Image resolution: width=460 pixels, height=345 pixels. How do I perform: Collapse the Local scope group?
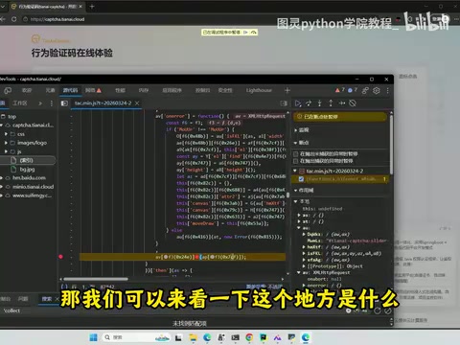pyautogui.click(x=295, y=201)
